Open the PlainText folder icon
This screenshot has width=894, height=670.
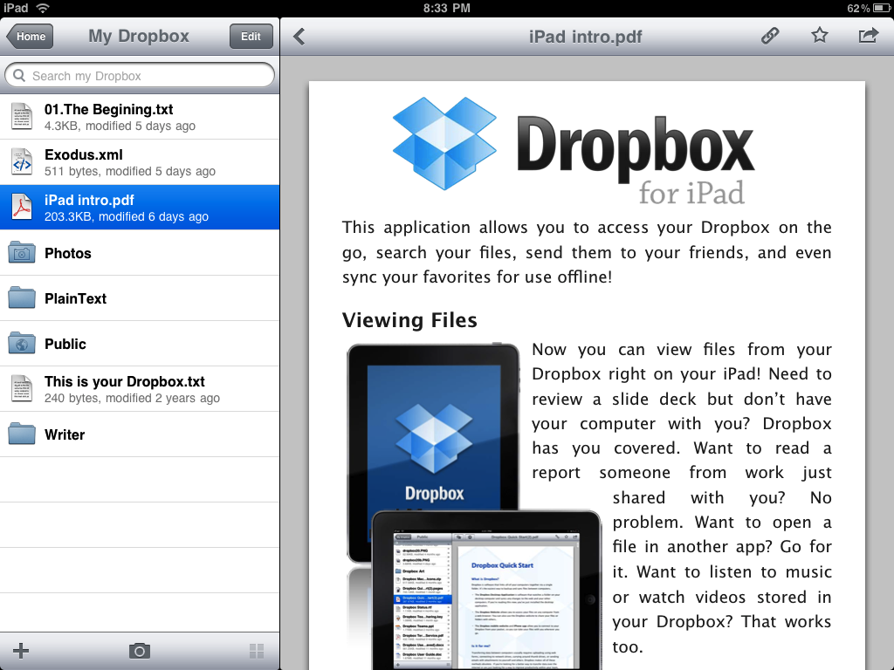pyautogui.click(x=22, y=298)
